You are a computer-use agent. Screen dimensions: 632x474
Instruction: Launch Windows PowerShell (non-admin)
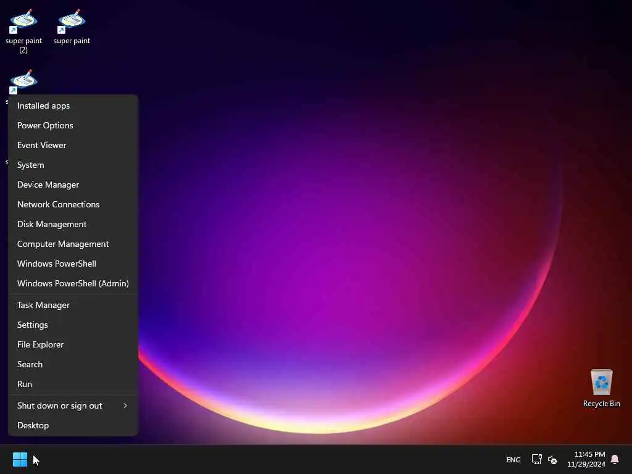tap(73, 264)
